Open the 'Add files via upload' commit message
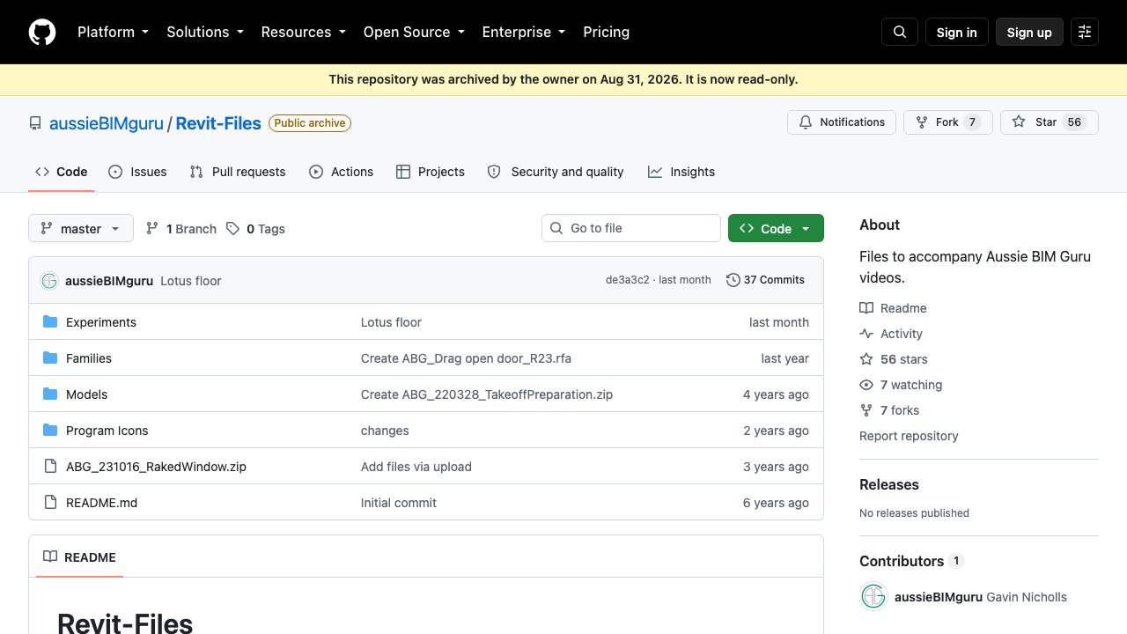1127x634 pixels. click(x=416, y=467)
